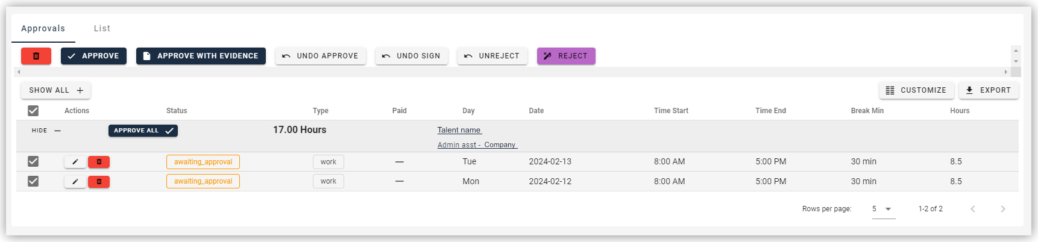1038x242 pixels.
Task: Uncheck the Tue 2024-02-13 row checkbox
Action: (33, 161)
